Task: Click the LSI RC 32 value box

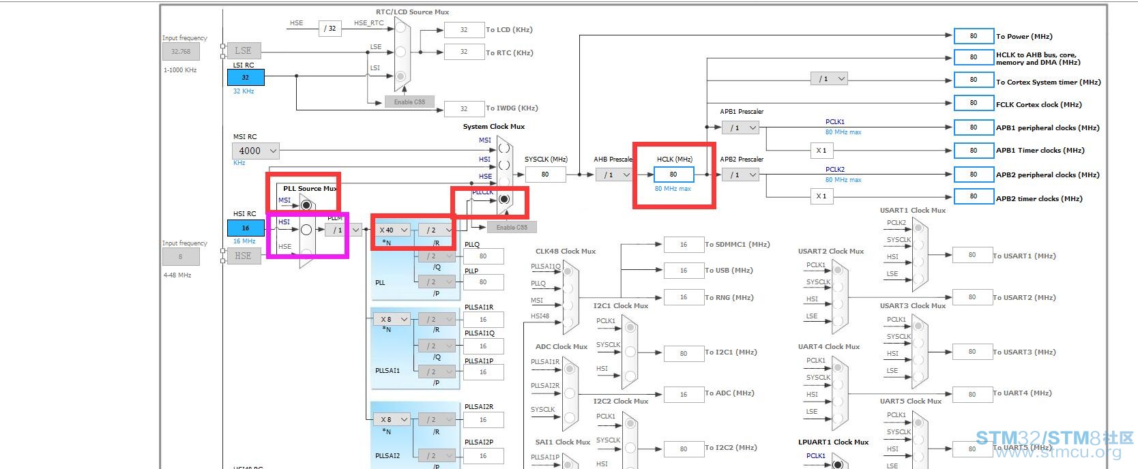Action: [x=246, y=78]
